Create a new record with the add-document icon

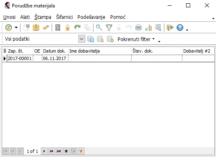[27, 28]
